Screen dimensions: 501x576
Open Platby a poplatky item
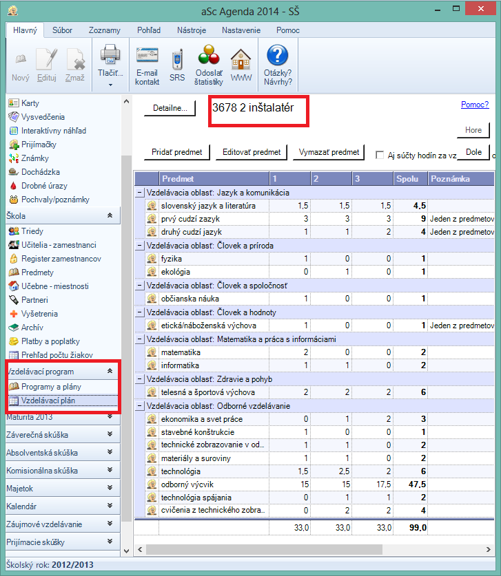pos(44,341)
